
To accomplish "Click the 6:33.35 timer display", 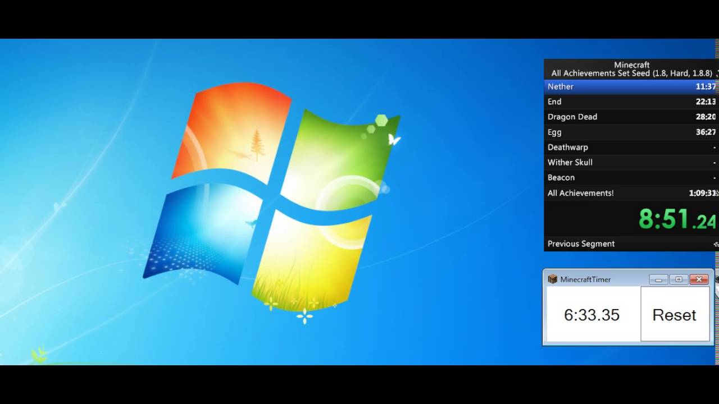I will tap(592, 315).
